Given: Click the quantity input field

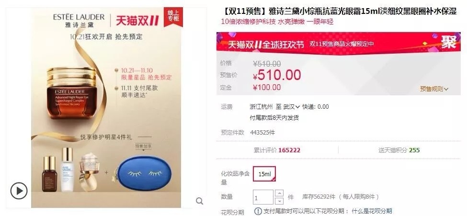Looking at the screenshot, I should [x=263, y=197].
